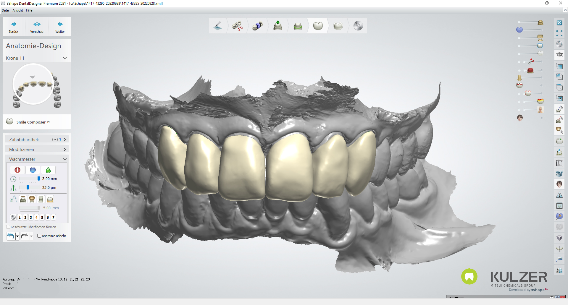The height and width of the screenshot is (305, 568).
Task: Click the front view cube icon
Action: (x=559, y=66)
